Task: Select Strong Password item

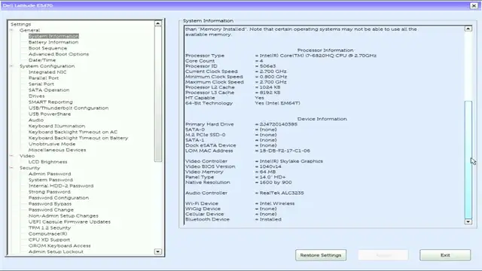Action: point(49,192)
